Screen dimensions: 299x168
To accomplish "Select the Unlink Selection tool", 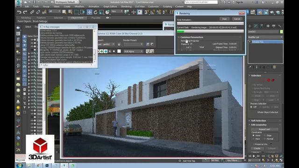I will 38,12.
